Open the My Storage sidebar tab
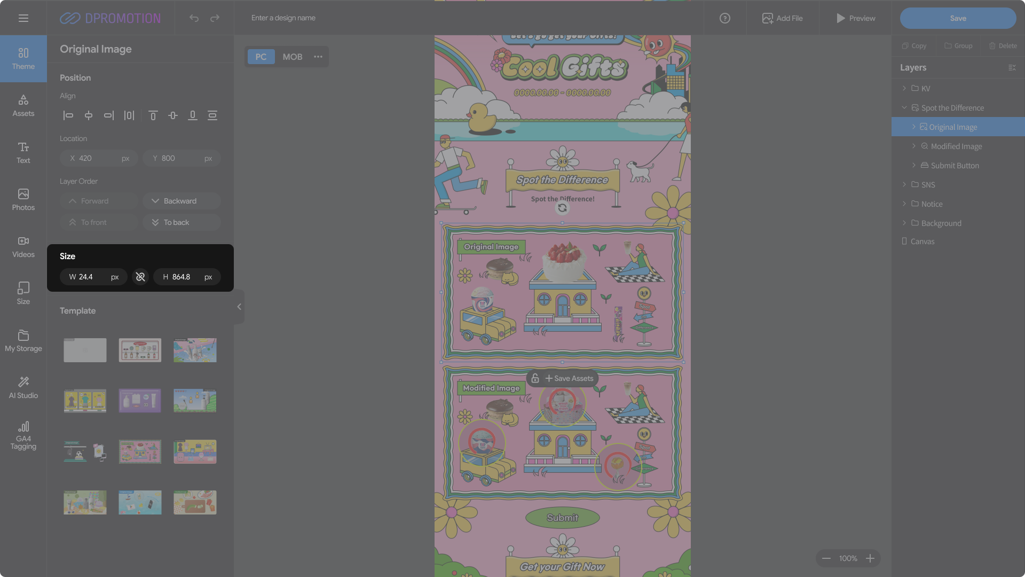This screenshot has height=577, width=1025. pos(23,340)
